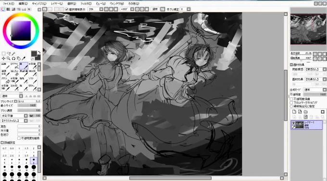
Task: Swap foreground and background colors
Action: (39, 52)
